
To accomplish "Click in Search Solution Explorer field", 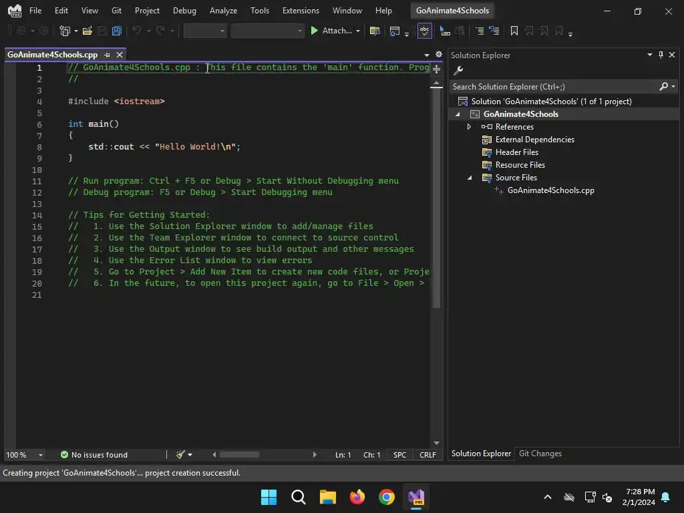I will (553, 86).
